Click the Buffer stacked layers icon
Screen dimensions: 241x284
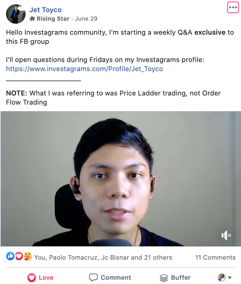click(x=164, y=278)
